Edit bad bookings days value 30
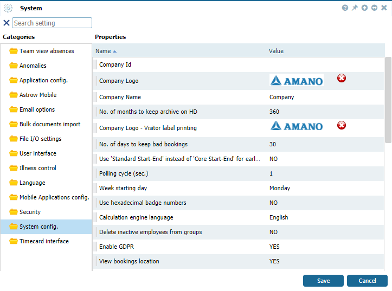Screen dimensions: 392x291 pyautogui.click(x=273, y=144)
